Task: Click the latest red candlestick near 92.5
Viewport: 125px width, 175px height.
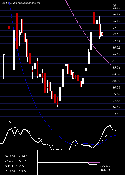Action: coord(102,34)
